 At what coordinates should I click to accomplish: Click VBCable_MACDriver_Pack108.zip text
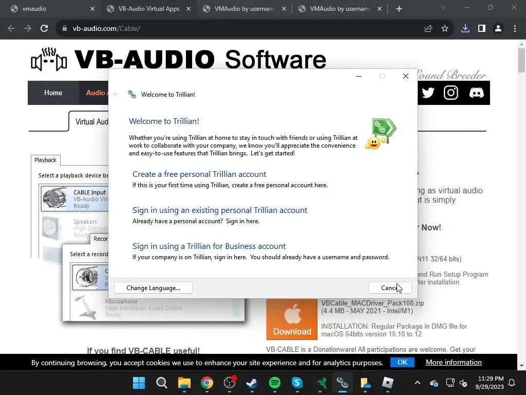372,303
